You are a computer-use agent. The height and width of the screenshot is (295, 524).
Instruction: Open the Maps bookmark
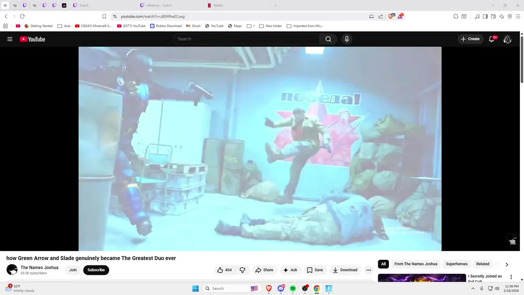tap(235, 26)
